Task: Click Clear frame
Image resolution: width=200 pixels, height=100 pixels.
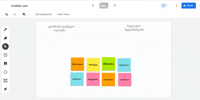Action: coord(64,14)
